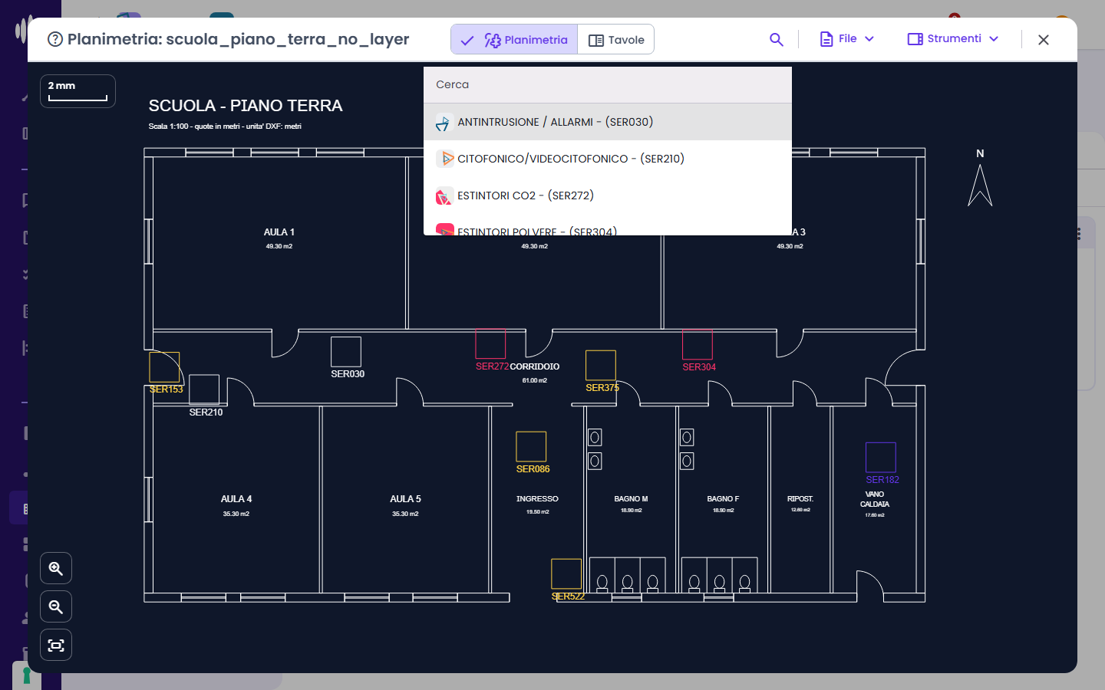The height and width of the screenshot is (690, 1105).
Task: Select the SER153 marker box
Action: pos(164,367)
